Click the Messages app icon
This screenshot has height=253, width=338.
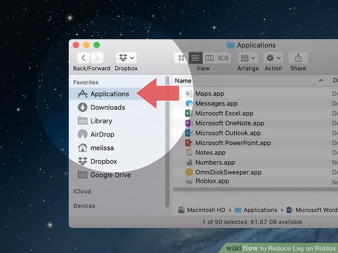(x=189, y=104)
